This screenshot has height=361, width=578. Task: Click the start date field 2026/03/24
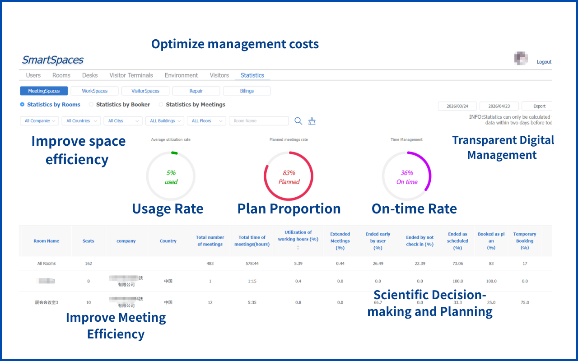click(x=457, y=106)
